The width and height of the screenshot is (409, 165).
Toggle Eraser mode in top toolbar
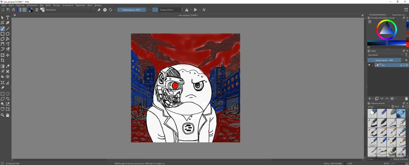pyautogui.click(x=99, y=10)
